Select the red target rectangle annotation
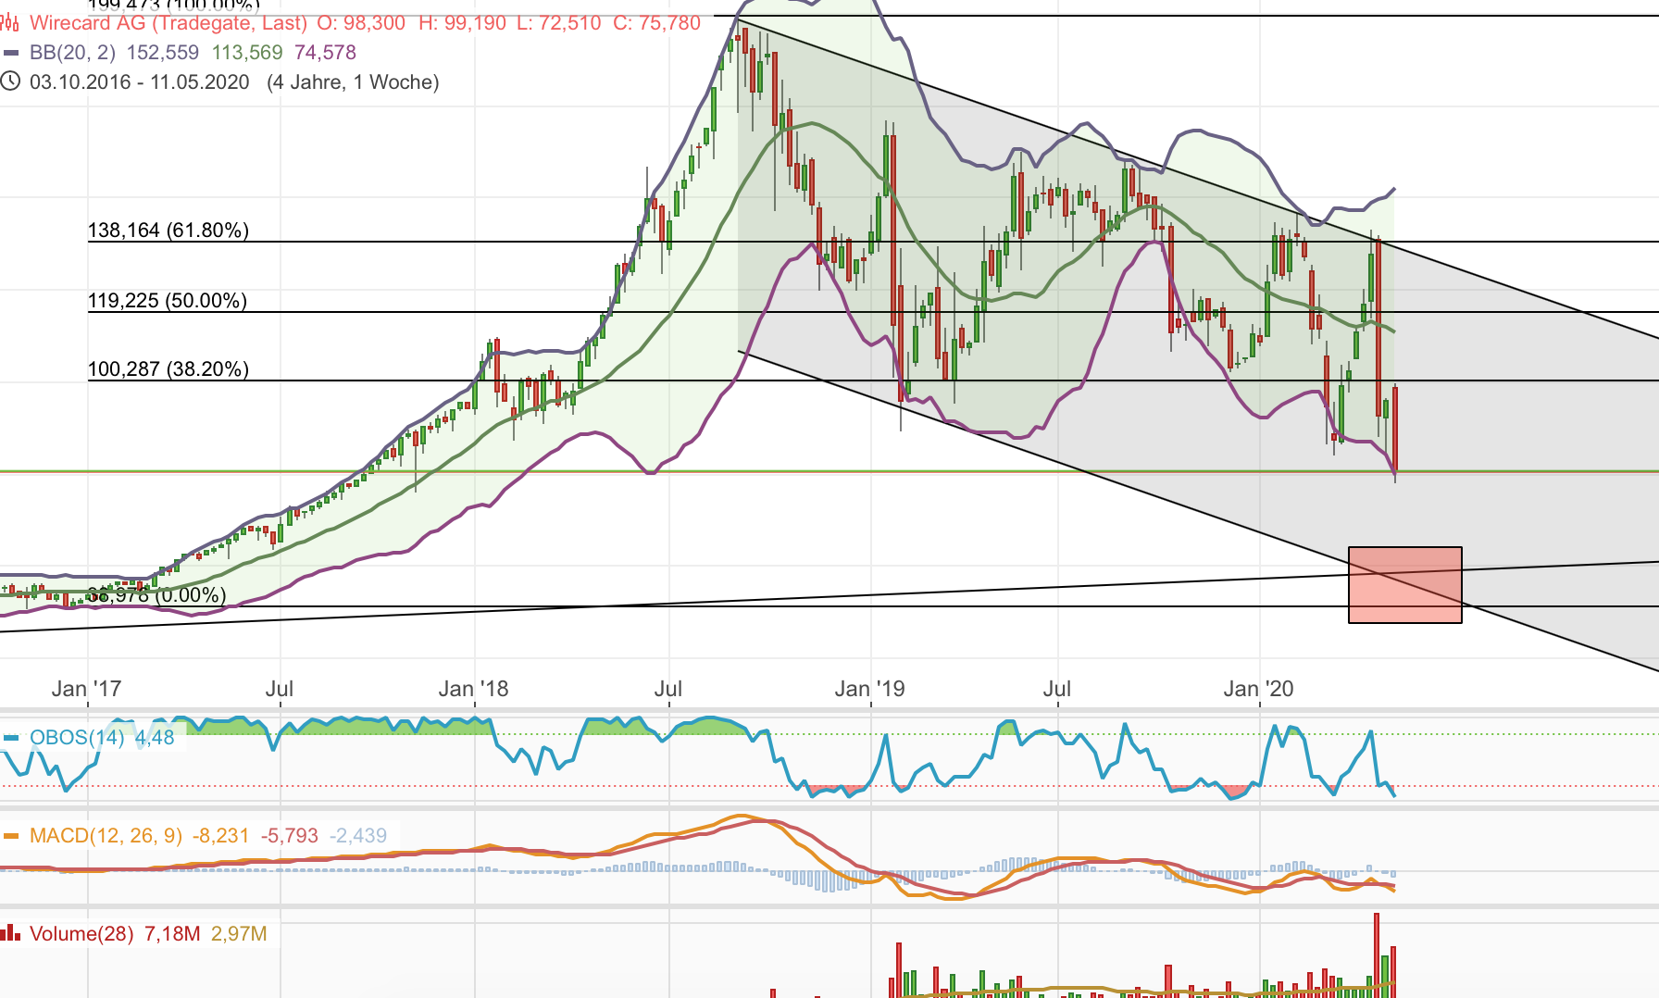Screen dimensions: 1659x998 (1404, 583)
